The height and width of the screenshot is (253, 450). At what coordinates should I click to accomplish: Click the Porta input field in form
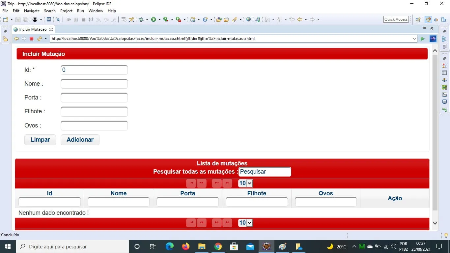click(94, 98)
